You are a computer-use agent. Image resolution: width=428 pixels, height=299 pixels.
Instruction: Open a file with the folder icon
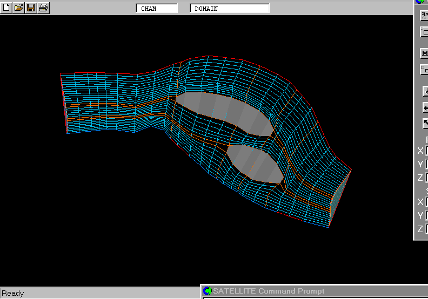click(x=18, y=8)
